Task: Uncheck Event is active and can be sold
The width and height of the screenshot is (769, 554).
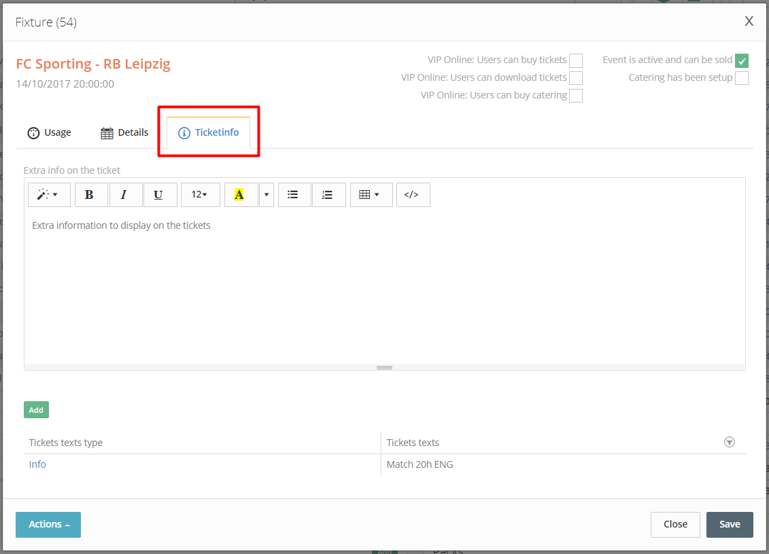Action: (x=742, y=60)
